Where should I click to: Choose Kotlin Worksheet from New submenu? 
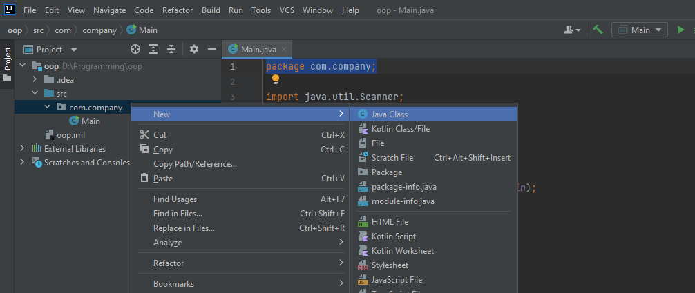pyautogui.click(x=433, y=251)
